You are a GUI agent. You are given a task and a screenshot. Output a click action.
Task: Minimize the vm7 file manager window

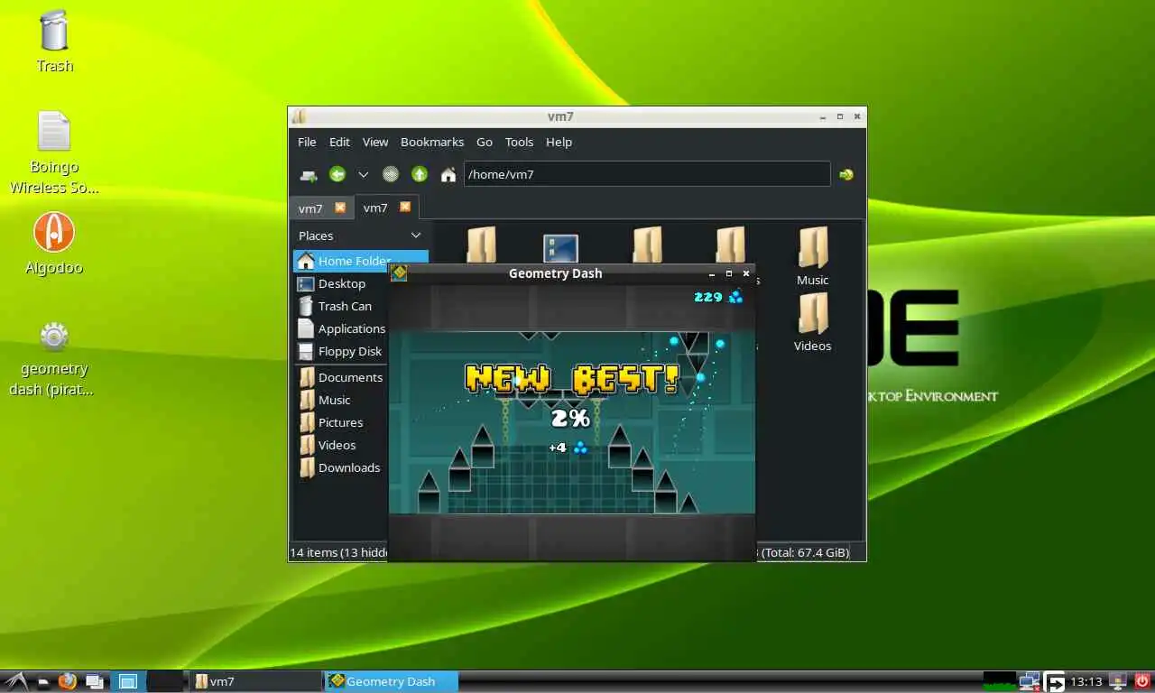[823, 116]
